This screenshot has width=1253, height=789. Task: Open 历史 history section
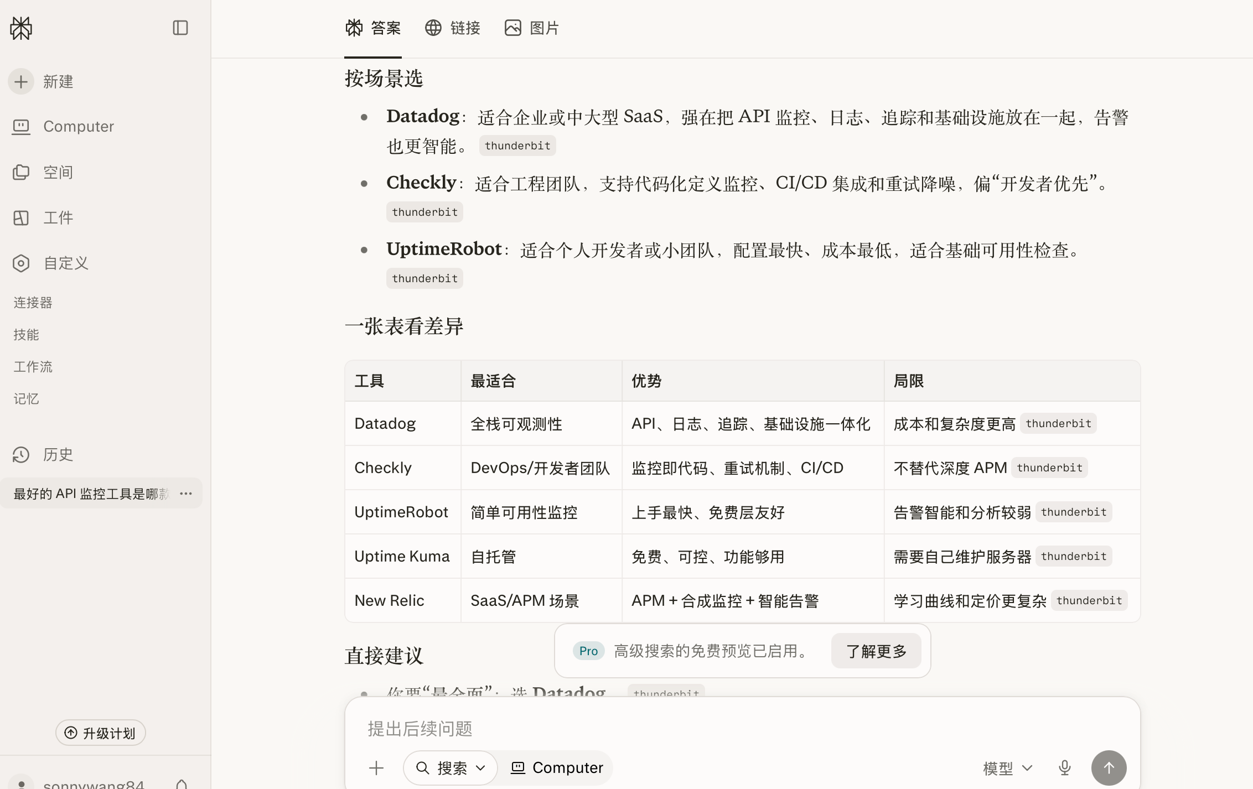coord(43,455)
